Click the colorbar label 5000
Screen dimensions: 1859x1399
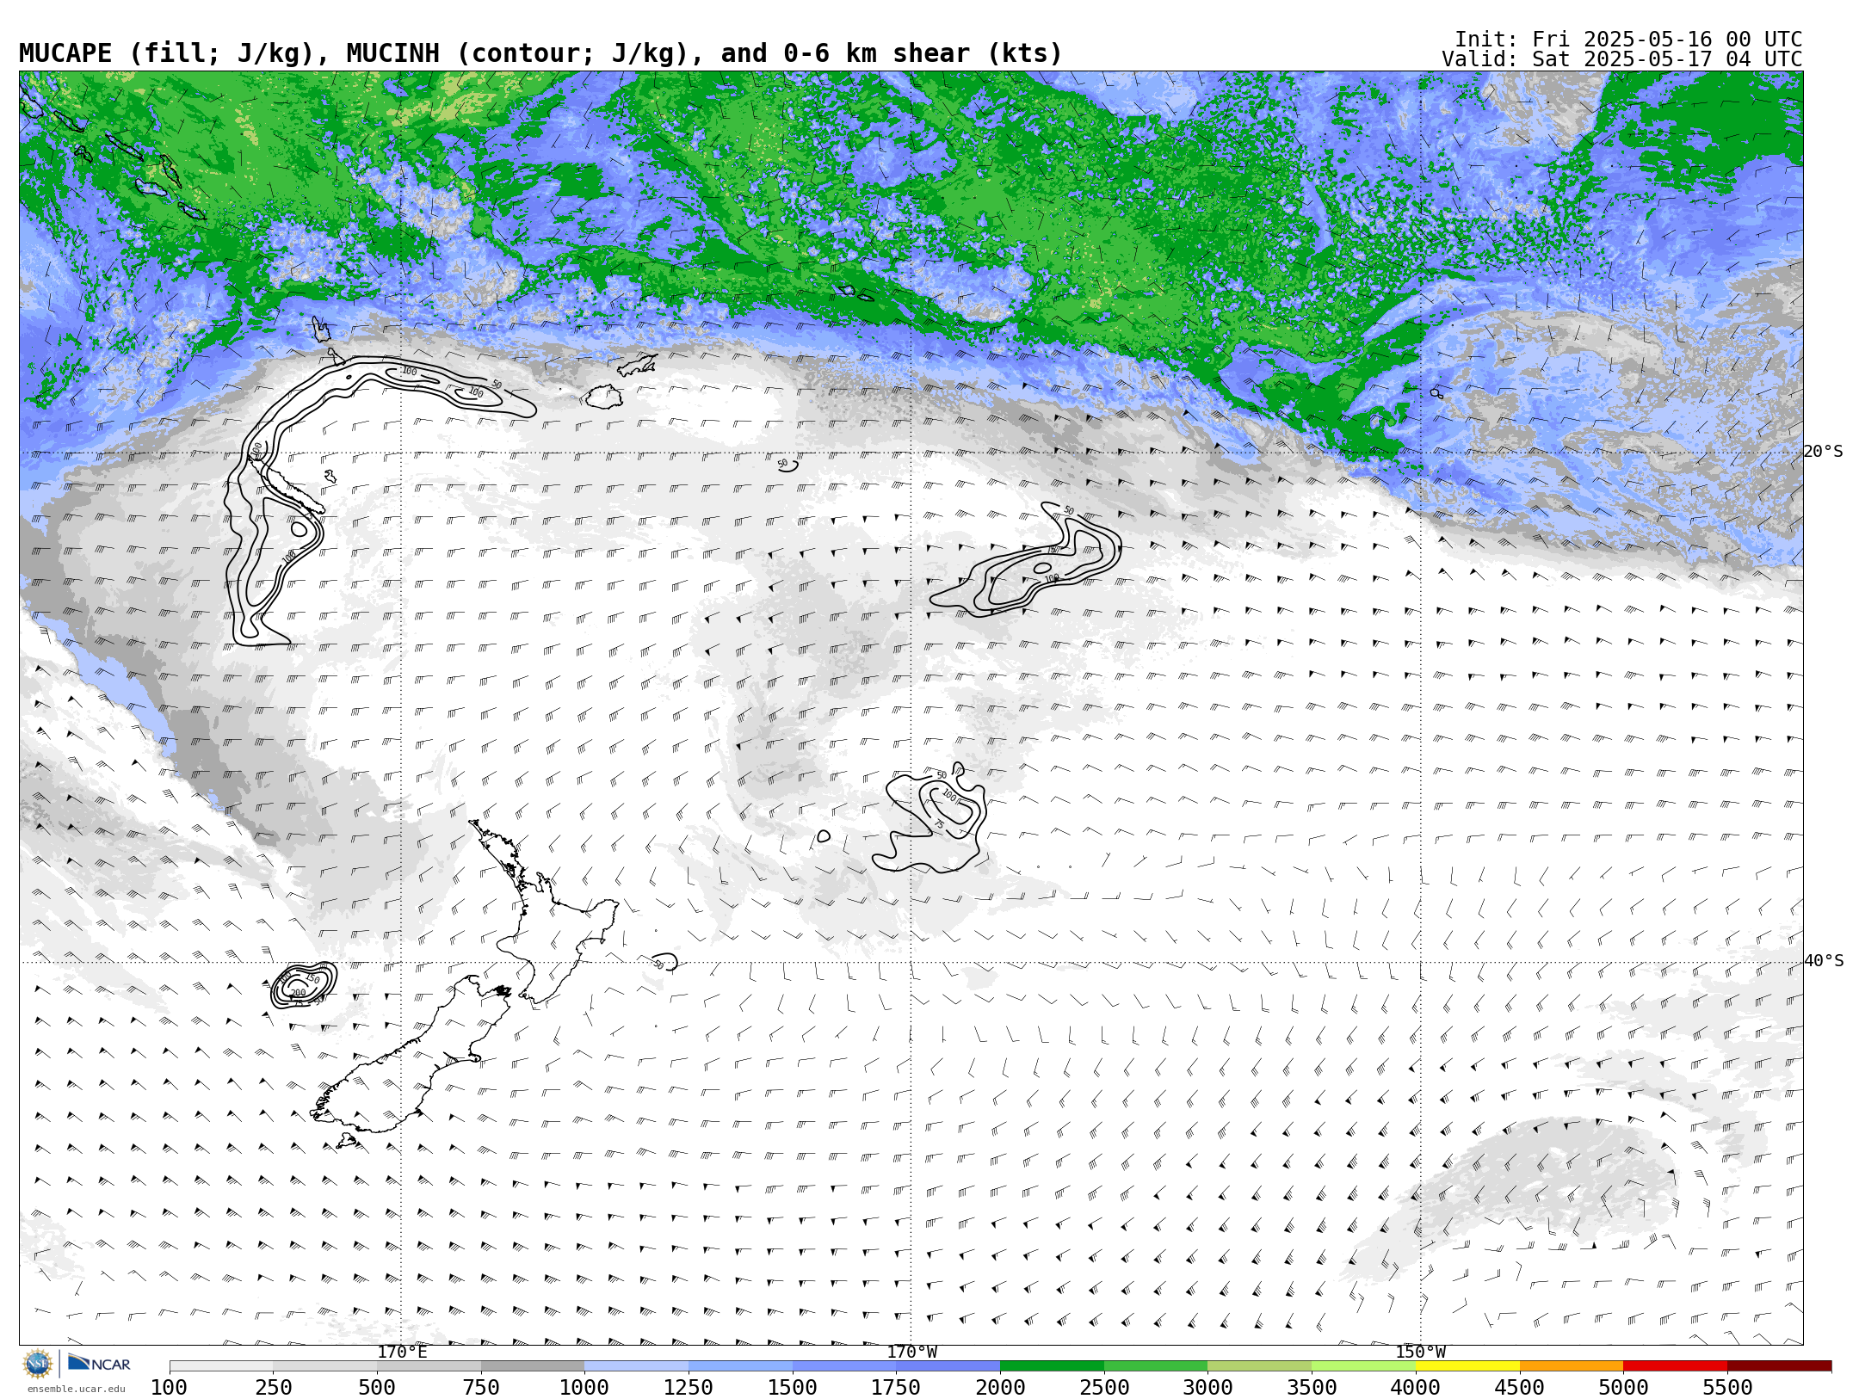point(1623,1388)
